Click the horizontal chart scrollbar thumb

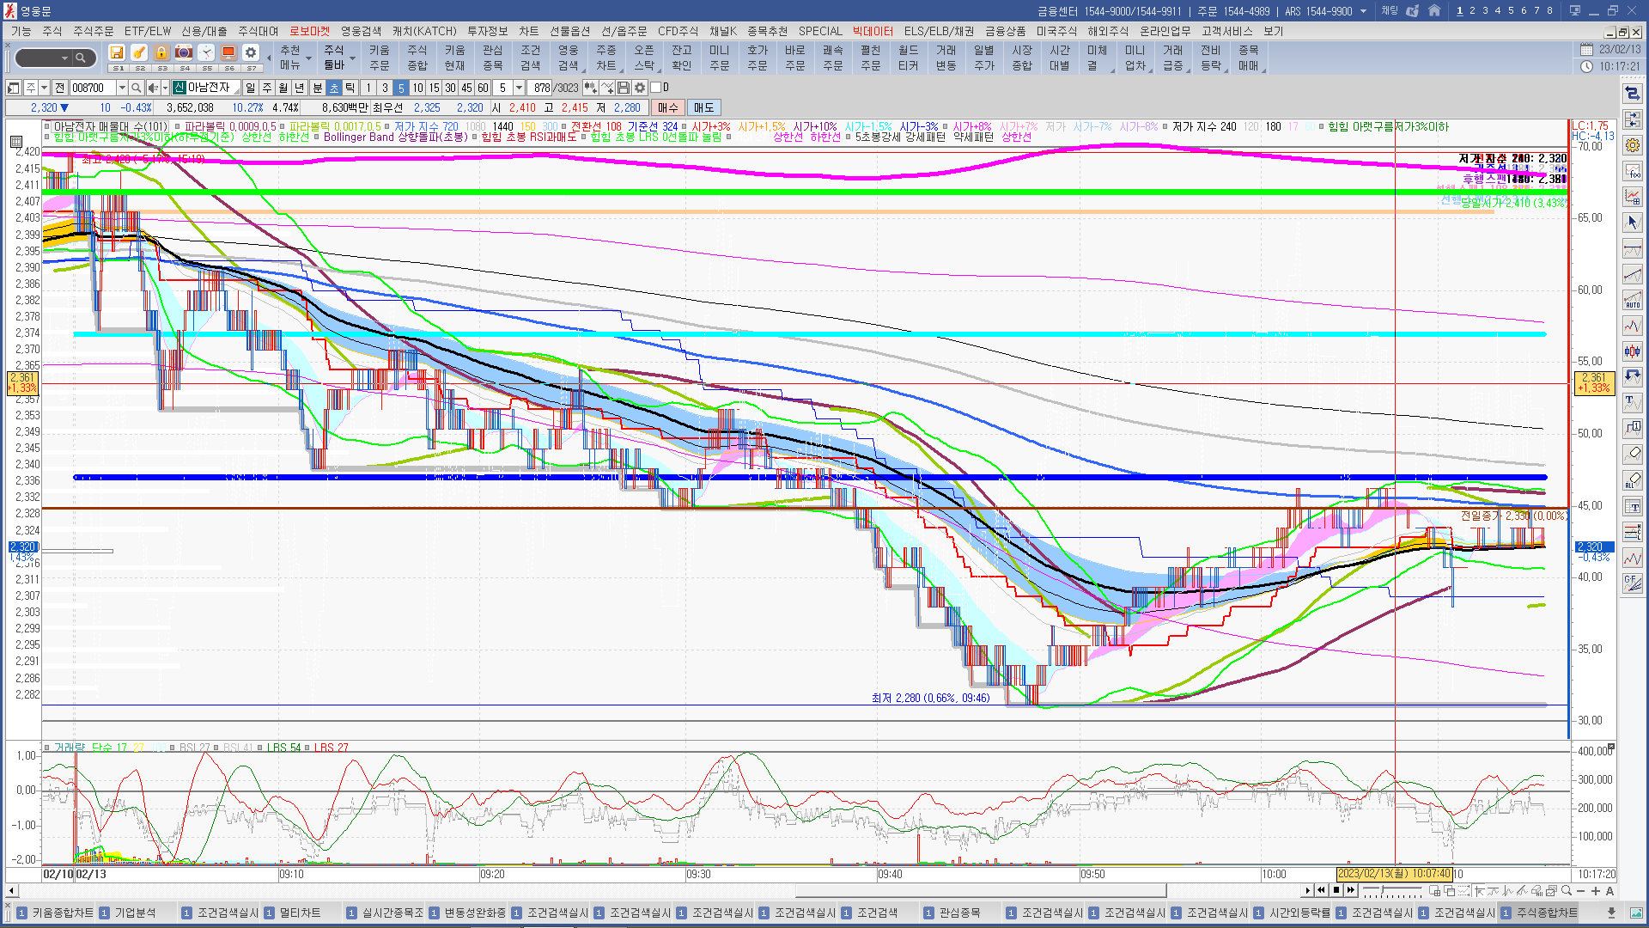click(x=979, y=891)
